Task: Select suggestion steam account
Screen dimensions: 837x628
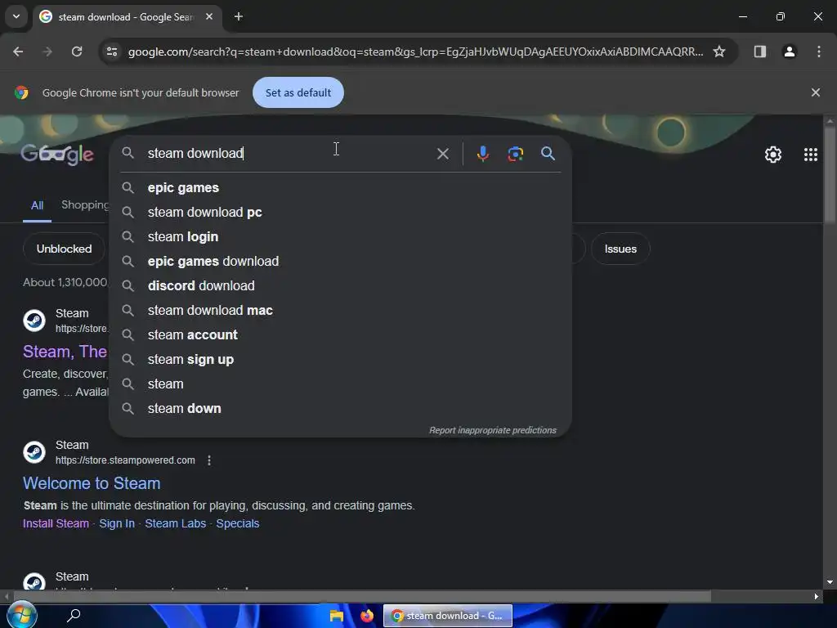Action: (340, 334)
